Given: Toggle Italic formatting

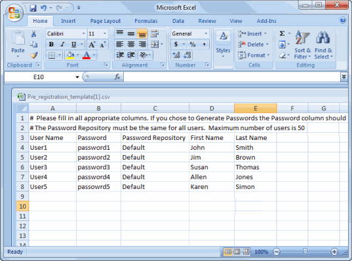Looking at the screenshot, I should (x=62, y=44).
